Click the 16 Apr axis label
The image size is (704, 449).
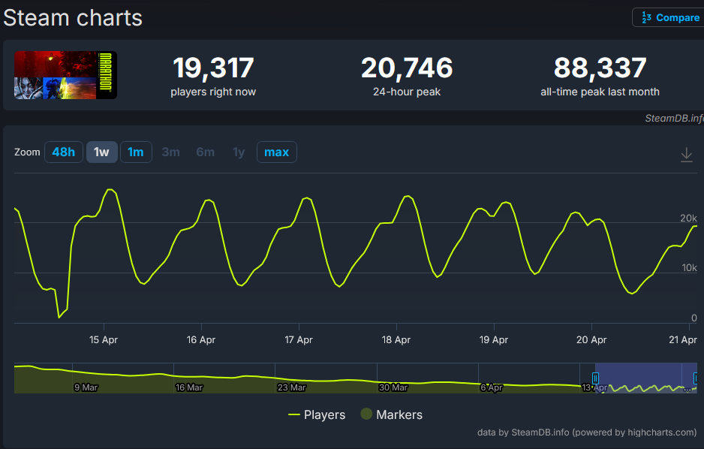coord(201,340)
